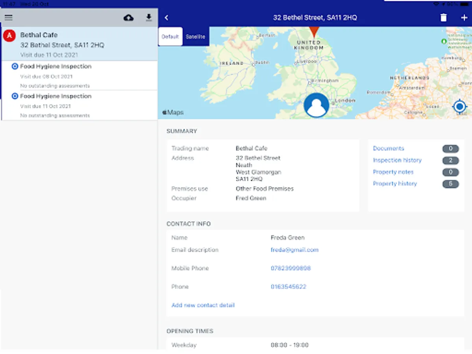The image size is (472, 354).
Task: Tap the download arrow icon
Action: [149, 18]
